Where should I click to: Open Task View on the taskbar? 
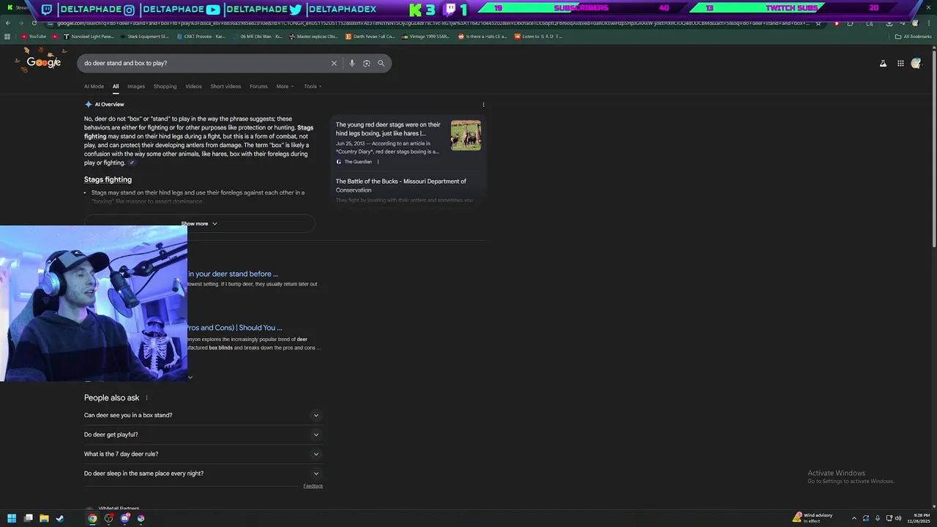point(28,518)
